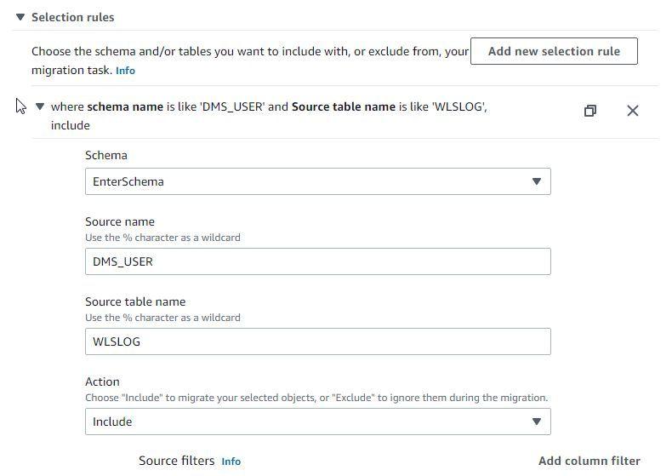Click the Action field label
This screenshot has width=672, height=476.
[102, 381]
